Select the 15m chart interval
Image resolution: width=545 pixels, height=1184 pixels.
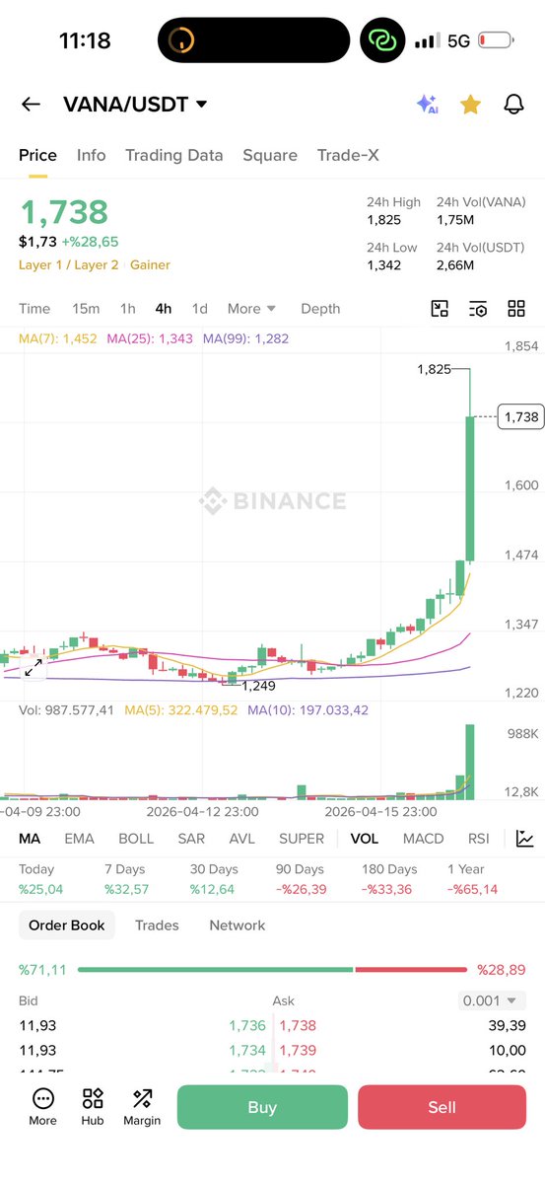(x=86, y=309)
